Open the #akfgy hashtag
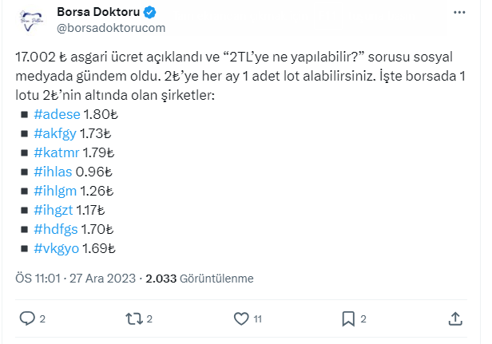Screen dimensions: 492x344 click(56, 133)
